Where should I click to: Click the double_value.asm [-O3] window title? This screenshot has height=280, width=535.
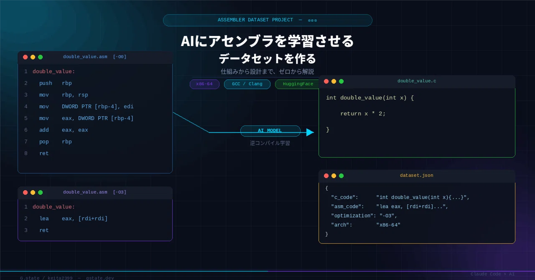pos(95,192)
